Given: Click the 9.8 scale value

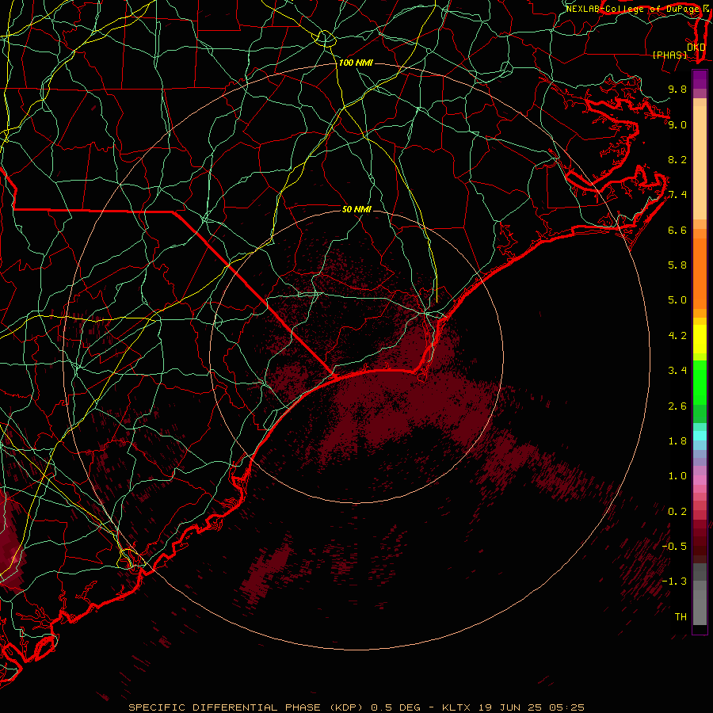Looking at the screenshot, I should [677, 89].
